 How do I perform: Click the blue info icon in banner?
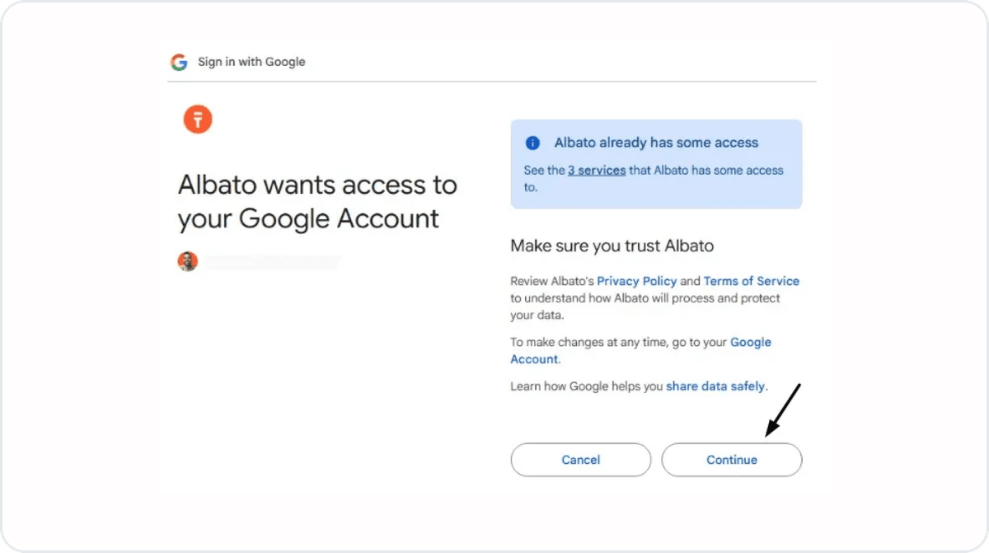(532, 143)
